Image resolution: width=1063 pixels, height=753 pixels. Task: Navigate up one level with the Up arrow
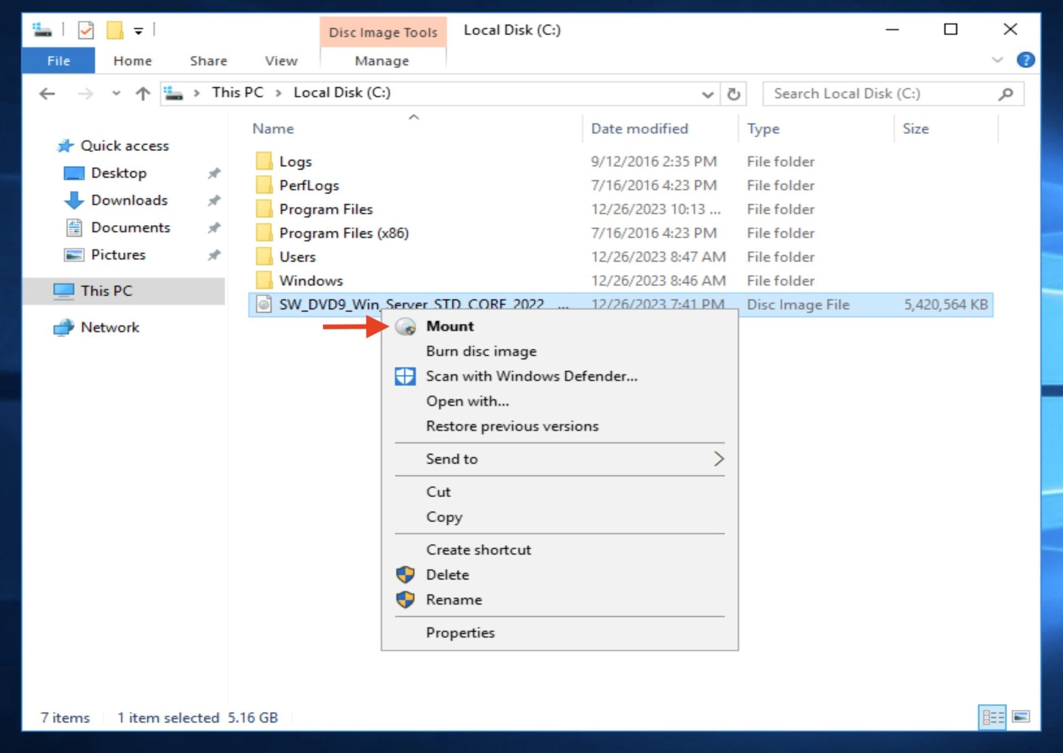[x=142, y=93]
